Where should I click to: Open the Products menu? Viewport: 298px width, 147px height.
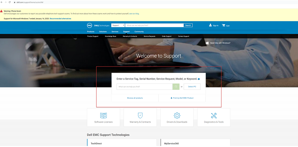tap(91, 32)
